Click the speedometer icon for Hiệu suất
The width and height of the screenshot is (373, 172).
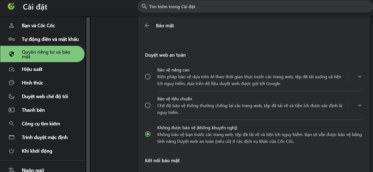pyautogui.click(x=11, y=69)
